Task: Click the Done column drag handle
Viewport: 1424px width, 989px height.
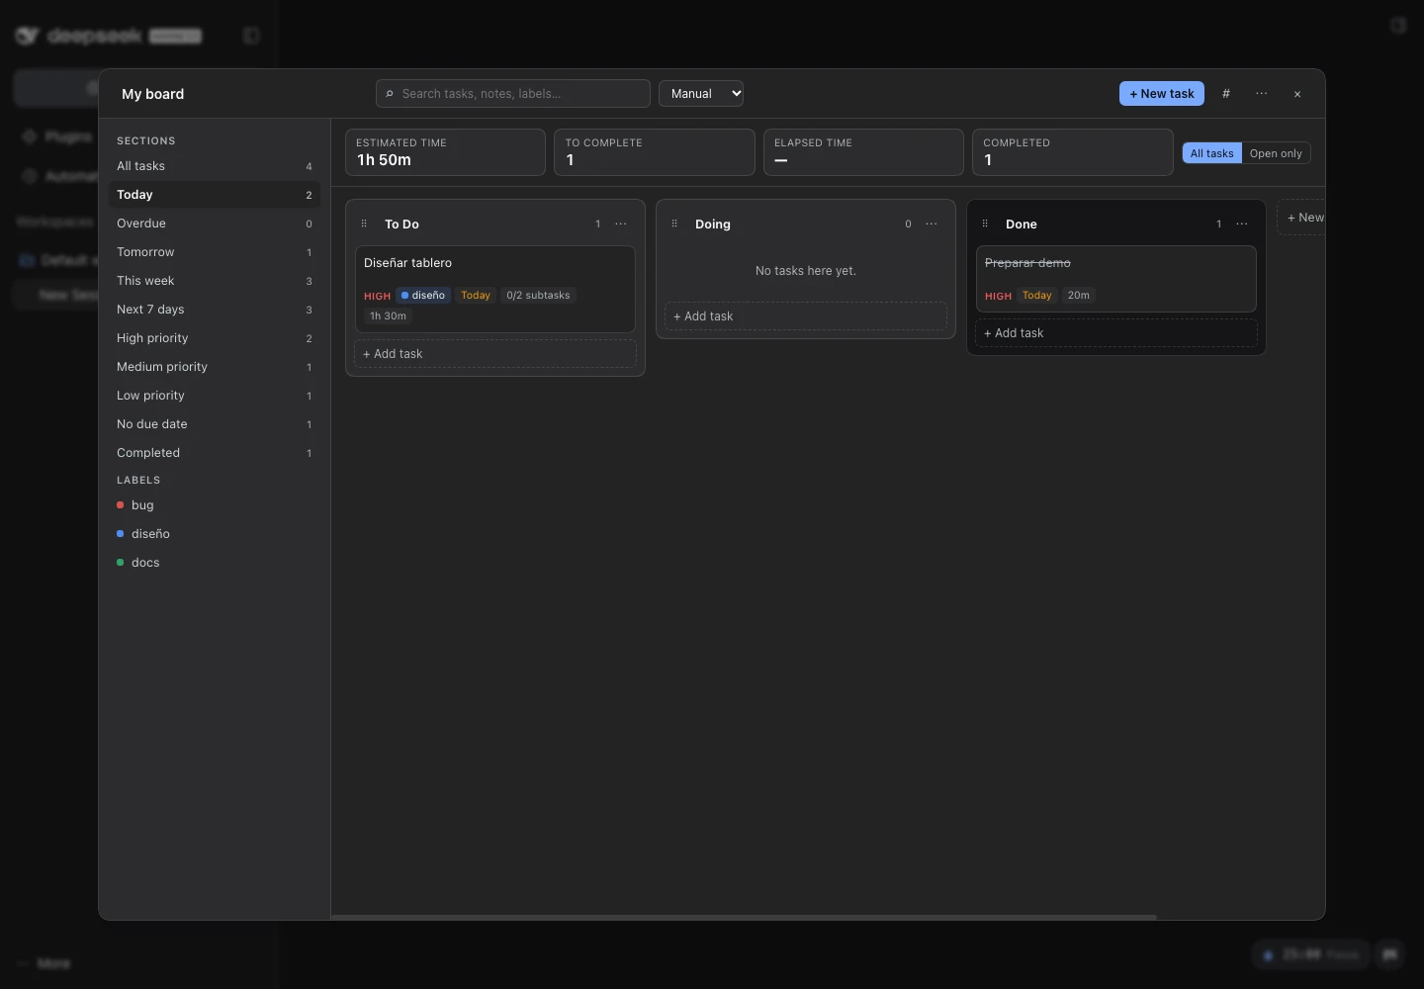Action: click(x=985, y=224)
